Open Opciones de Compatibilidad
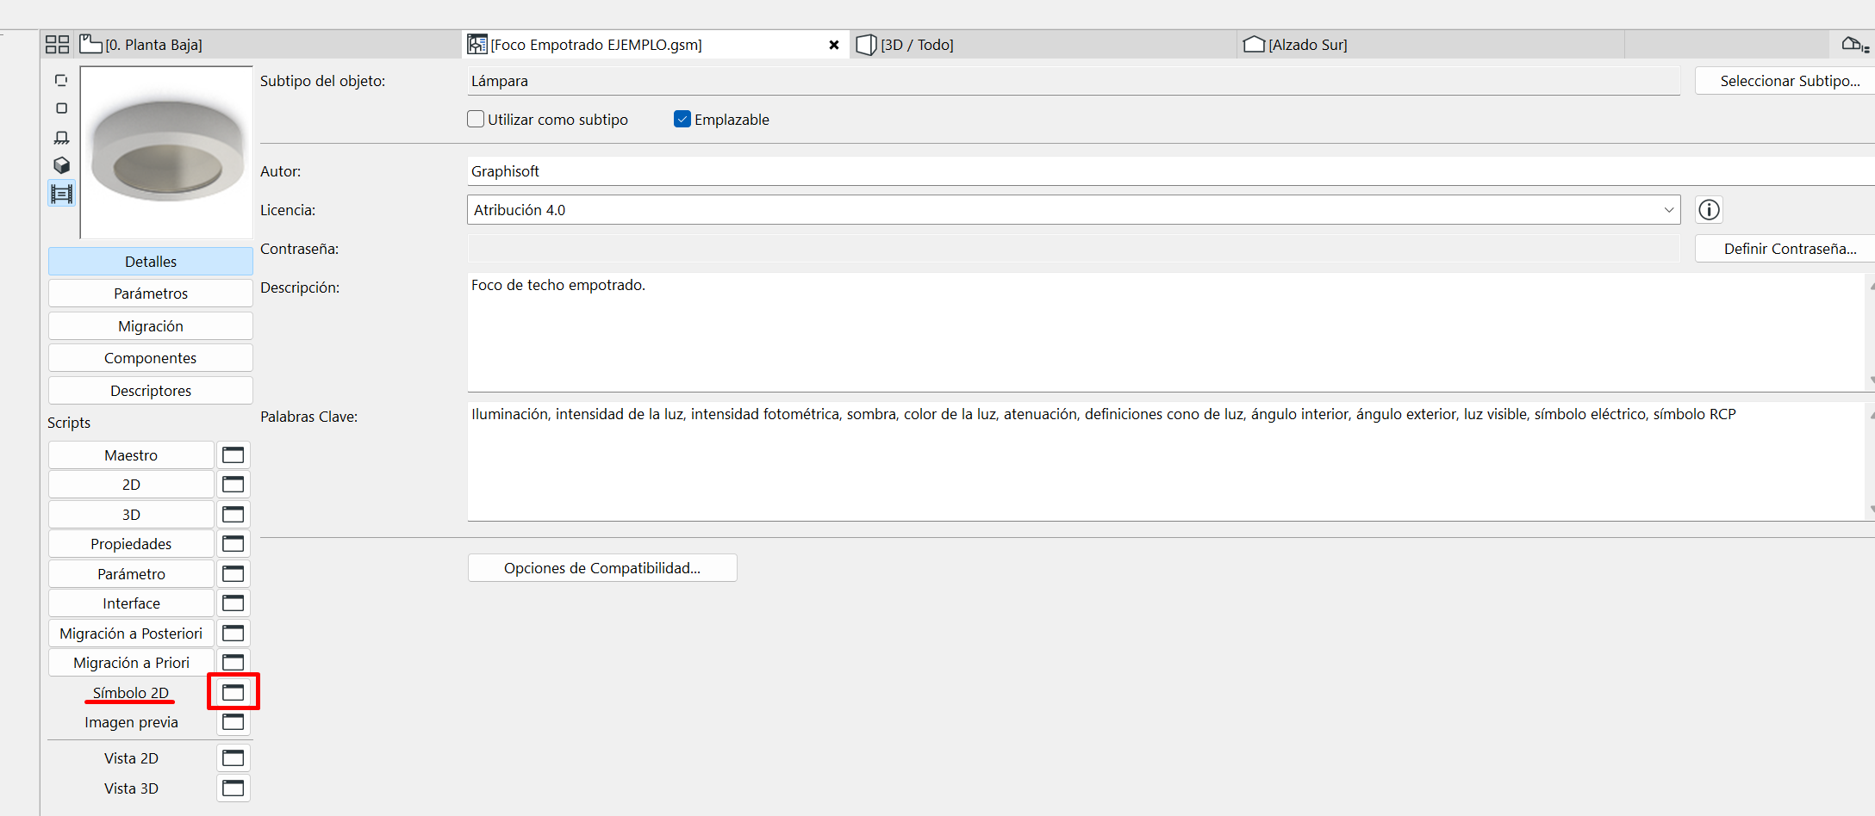The height and width of the screenshot is (816, 1875). tap(602, 568)
